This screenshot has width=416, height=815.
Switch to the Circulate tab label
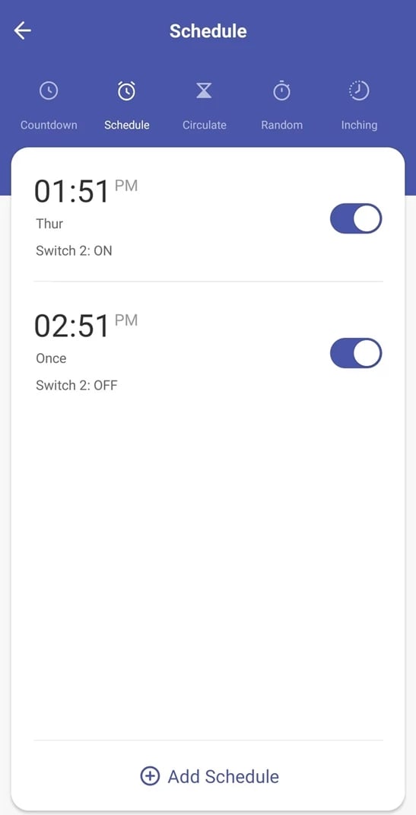[x=204, y=126]
